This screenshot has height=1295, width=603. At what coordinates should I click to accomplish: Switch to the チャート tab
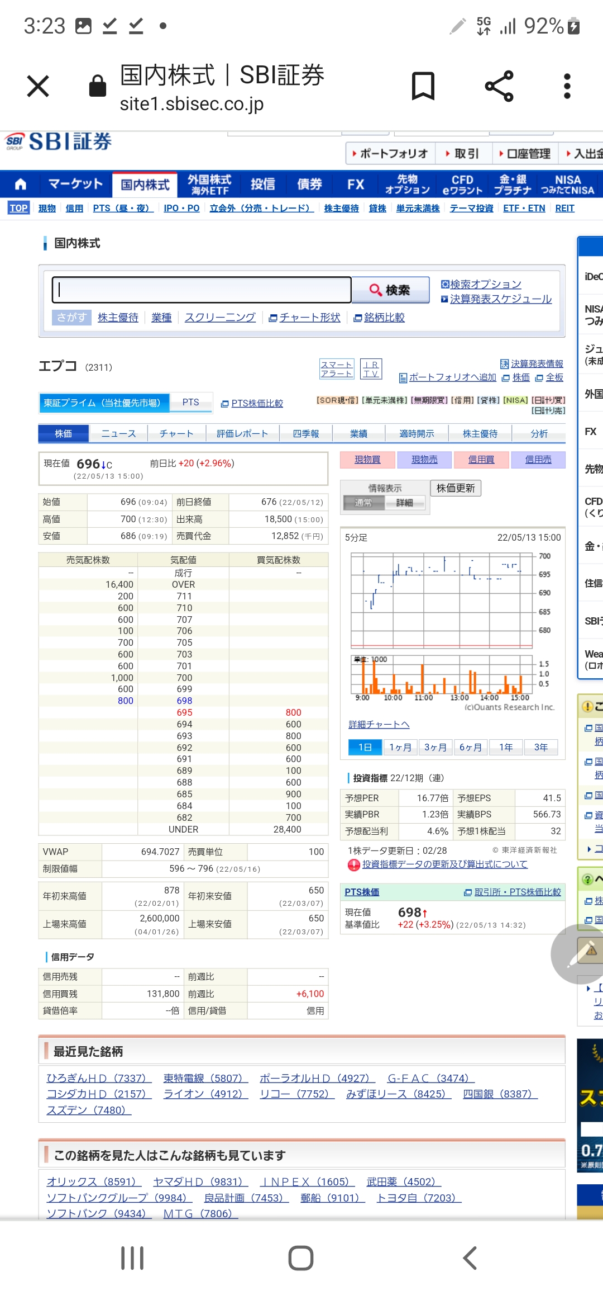176,433
